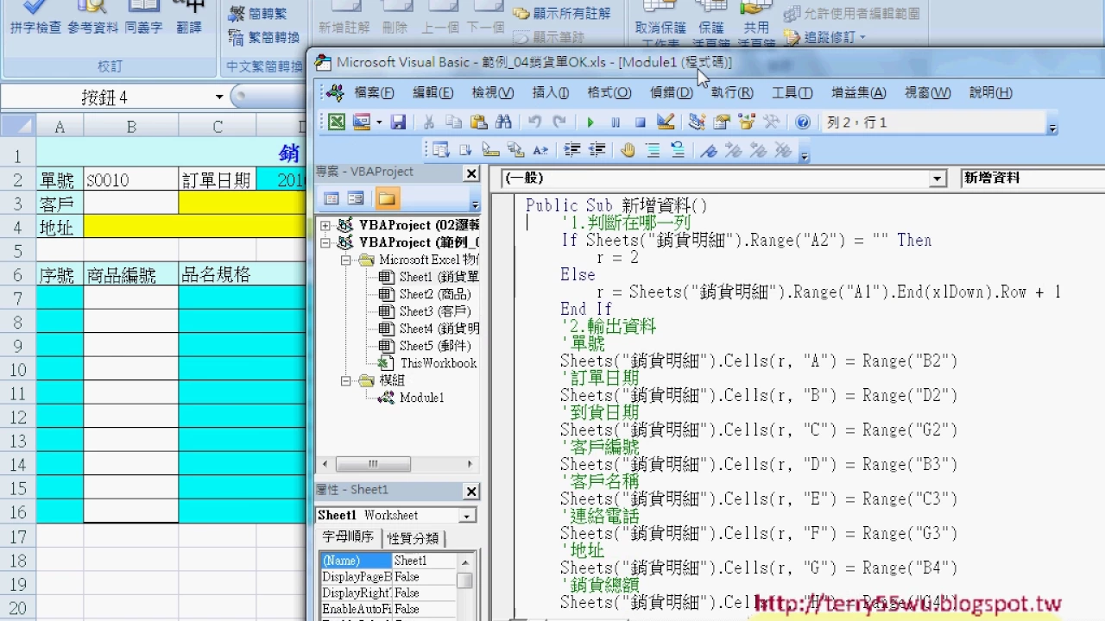Click the Comment Block icon

[653, 150]
